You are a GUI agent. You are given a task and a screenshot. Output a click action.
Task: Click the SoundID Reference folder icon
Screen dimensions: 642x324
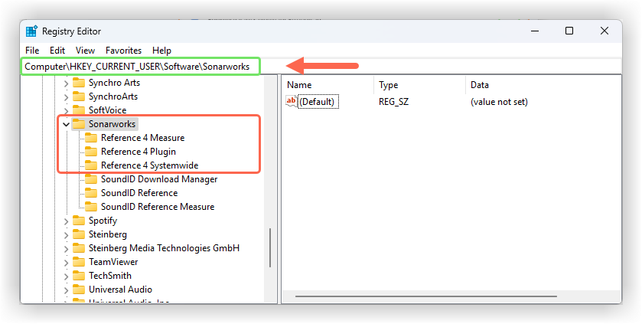coord(91,193)
